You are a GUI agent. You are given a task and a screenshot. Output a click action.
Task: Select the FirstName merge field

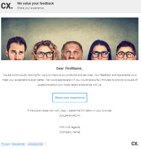click(73, 68)
